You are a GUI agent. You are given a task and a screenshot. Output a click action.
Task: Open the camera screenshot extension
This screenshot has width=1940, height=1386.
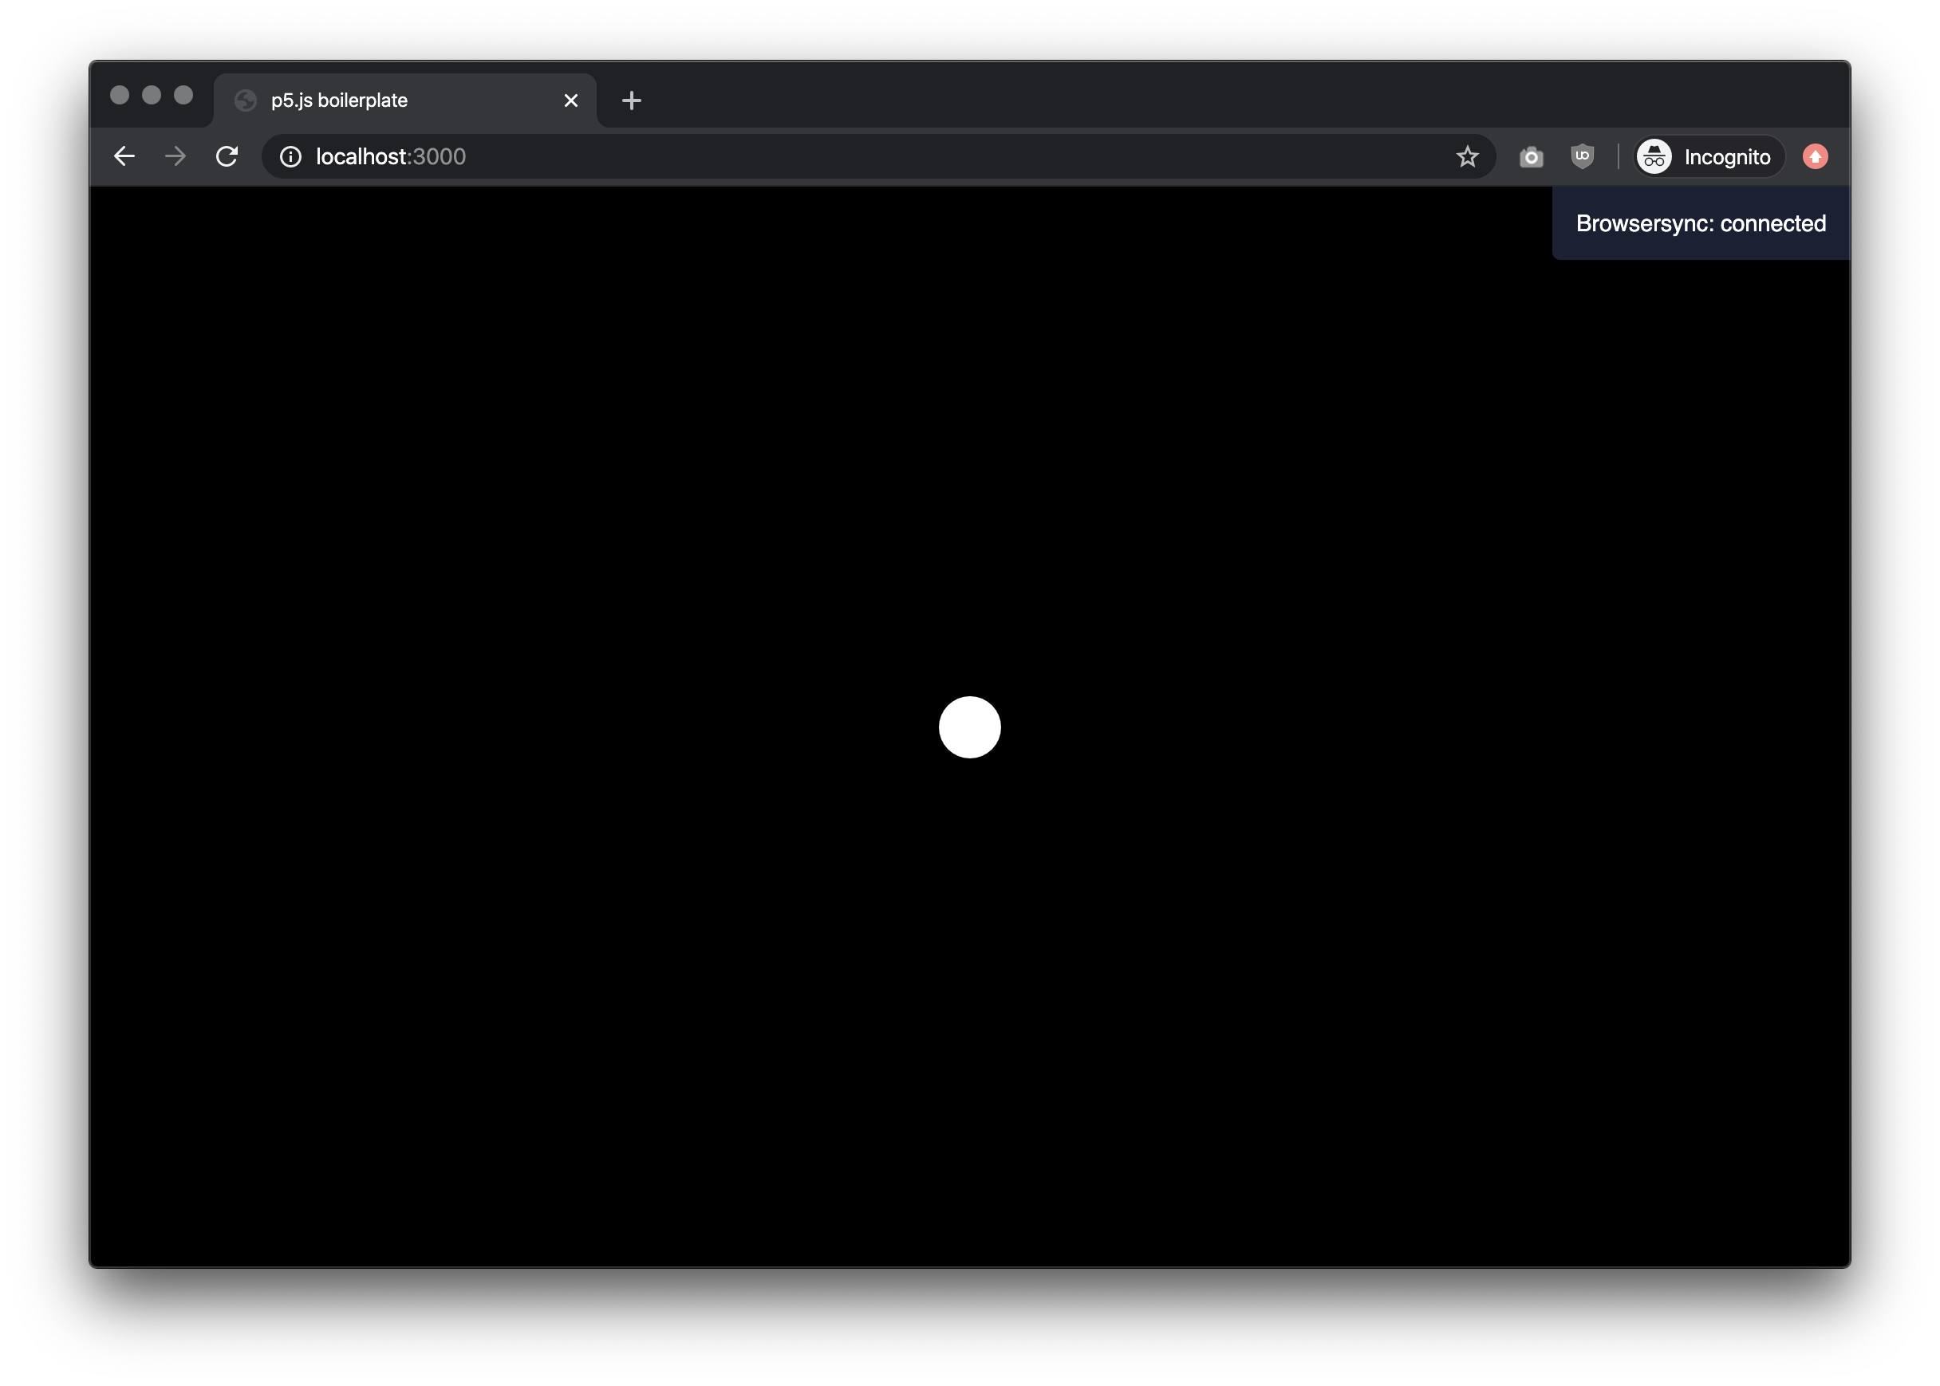(x=1531, y=157)
